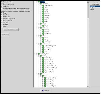This screenshot has height=94, width=101.
Task: Click the variable icon beside Width
Action: [43, 22]
